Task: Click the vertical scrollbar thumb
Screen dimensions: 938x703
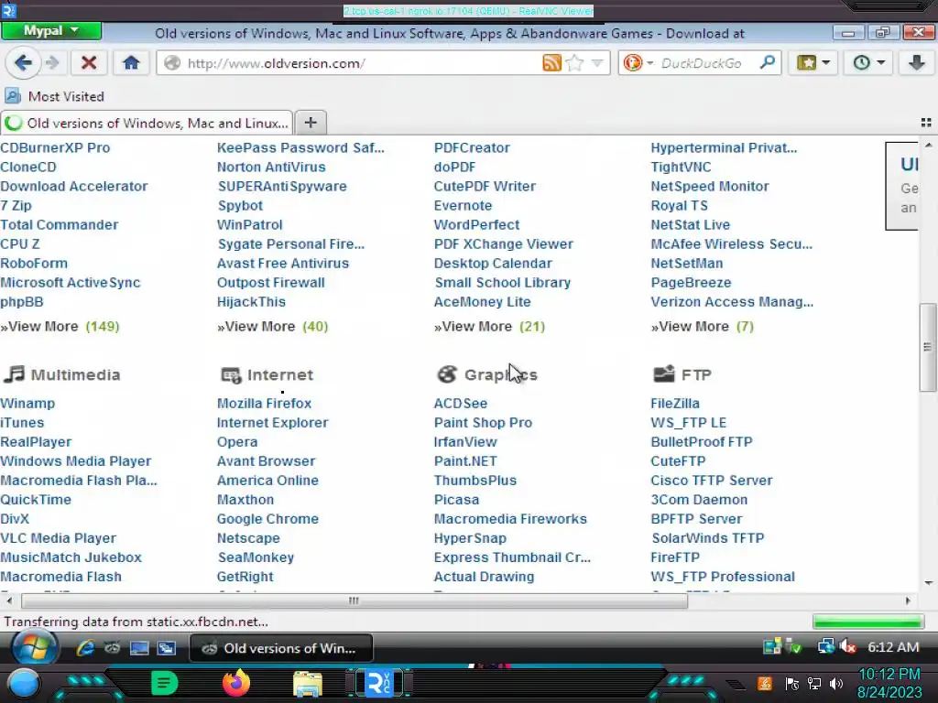Action: (927, 347)
